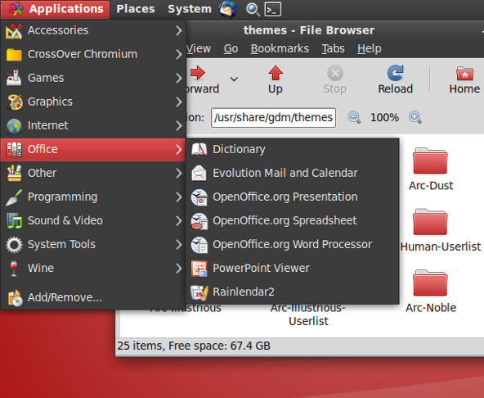Expand the Graphics submenu arrow
This screenshot has height=398, width=484.
coord(179,102)
